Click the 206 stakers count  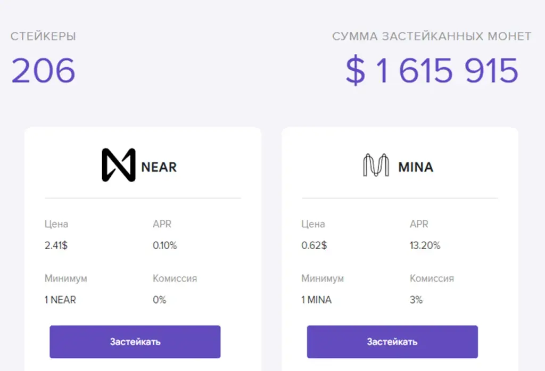pos(43,71)
